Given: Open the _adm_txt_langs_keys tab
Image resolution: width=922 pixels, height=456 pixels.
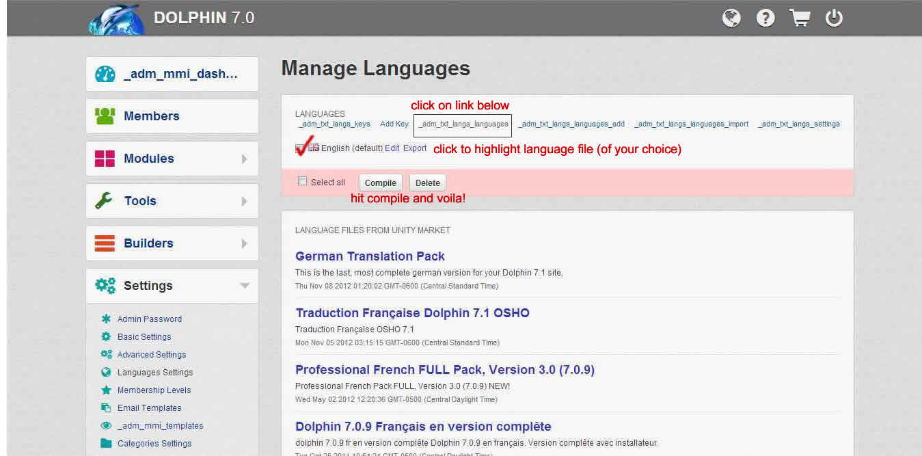Looking at the screenshot, I should coord(335,124).
